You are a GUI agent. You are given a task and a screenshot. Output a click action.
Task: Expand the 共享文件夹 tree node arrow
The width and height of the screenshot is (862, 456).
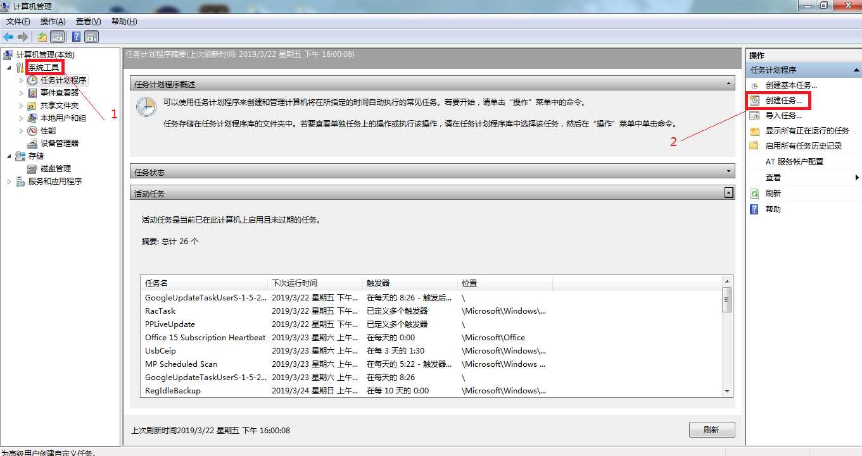[21, 106]
